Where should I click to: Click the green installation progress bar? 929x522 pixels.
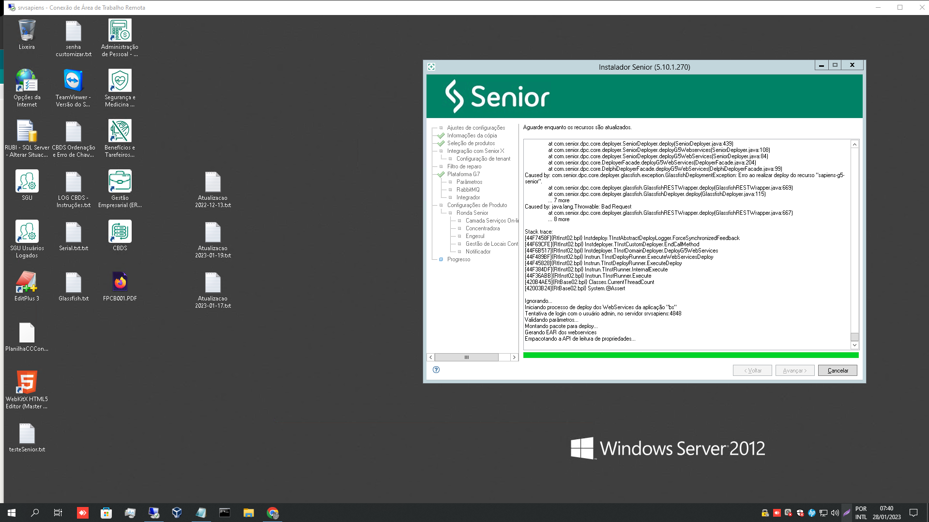tap(691, 355)
